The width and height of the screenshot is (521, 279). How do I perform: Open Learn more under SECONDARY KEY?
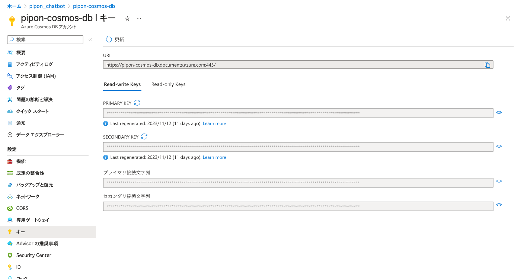214,157
